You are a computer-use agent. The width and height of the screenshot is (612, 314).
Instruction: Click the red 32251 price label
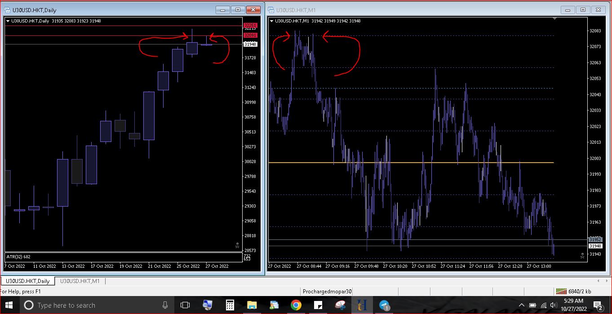pyautogui.click(x=250, y=25)
